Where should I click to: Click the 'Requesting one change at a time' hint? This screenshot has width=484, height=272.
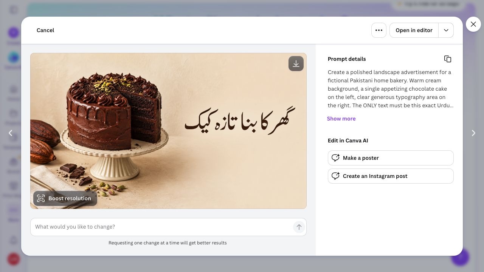click(x=168, y=243)
